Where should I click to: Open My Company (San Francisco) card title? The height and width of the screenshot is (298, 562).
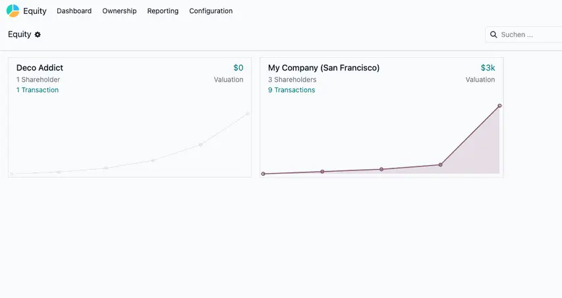pyautogui.click(x=323, y=68)
